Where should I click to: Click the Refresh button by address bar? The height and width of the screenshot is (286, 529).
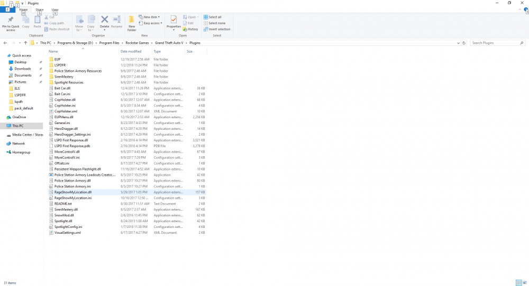(x=464, y=43)
